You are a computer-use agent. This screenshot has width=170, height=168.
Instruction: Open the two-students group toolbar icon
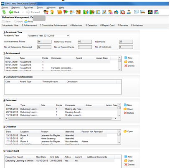click(x=46, y=12)
